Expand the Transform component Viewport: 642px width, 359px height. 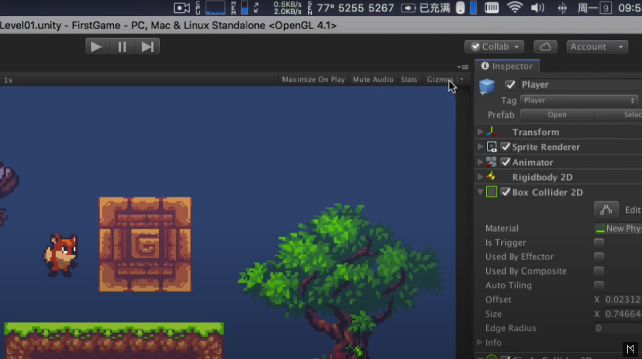click(x=480, y=132)
